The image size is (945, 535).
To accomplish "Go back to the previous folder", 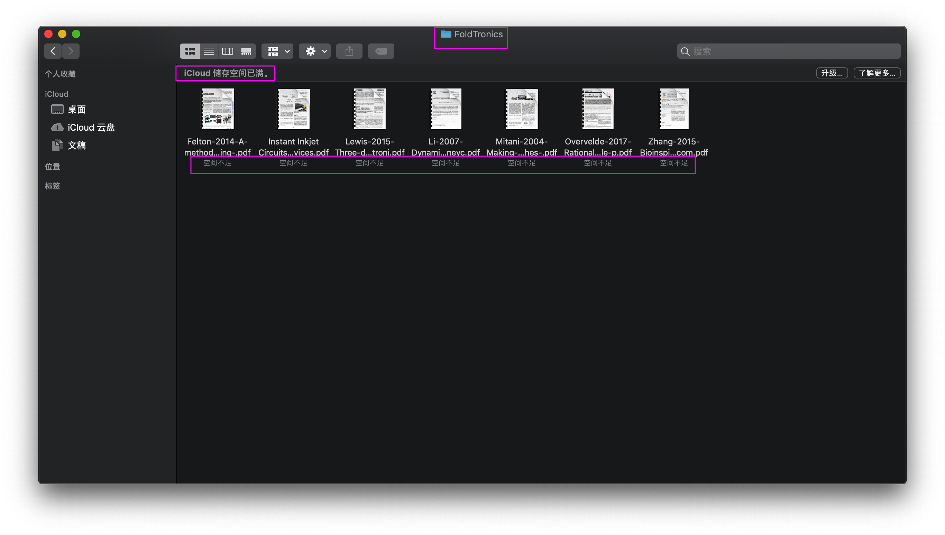I will (53, 51).
